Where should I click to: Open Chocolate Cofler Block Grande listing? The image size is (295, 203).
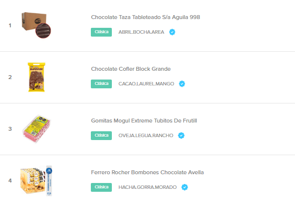pyautogui.click(x=131, y=69)
